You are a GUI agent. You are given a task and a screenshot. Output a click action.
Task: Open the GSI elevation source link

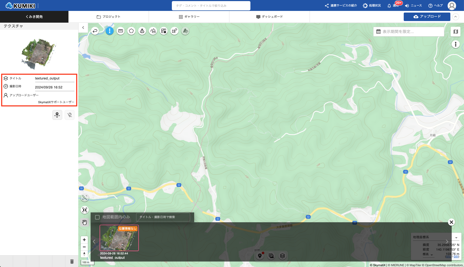456,257
